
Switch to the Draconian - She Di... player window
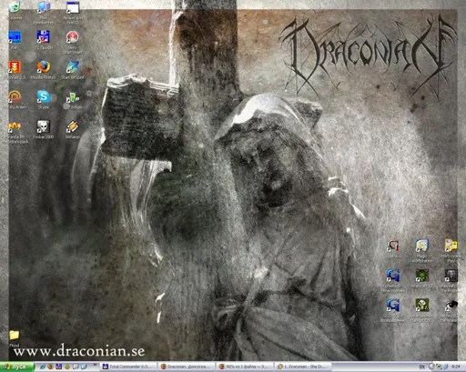(302, 367)
